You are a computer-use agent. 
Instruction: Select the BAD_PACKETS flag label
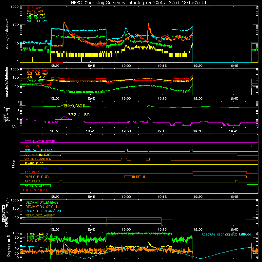(35, 190)
